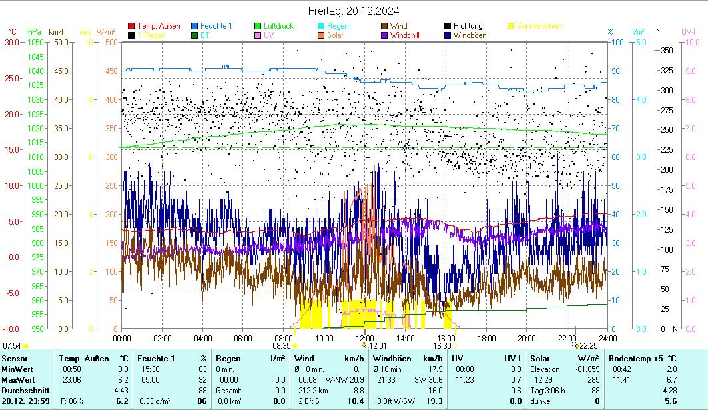Toggle the Solar series legend entry
The width and height of the screenshot is (708, 410).
(322, 35)
